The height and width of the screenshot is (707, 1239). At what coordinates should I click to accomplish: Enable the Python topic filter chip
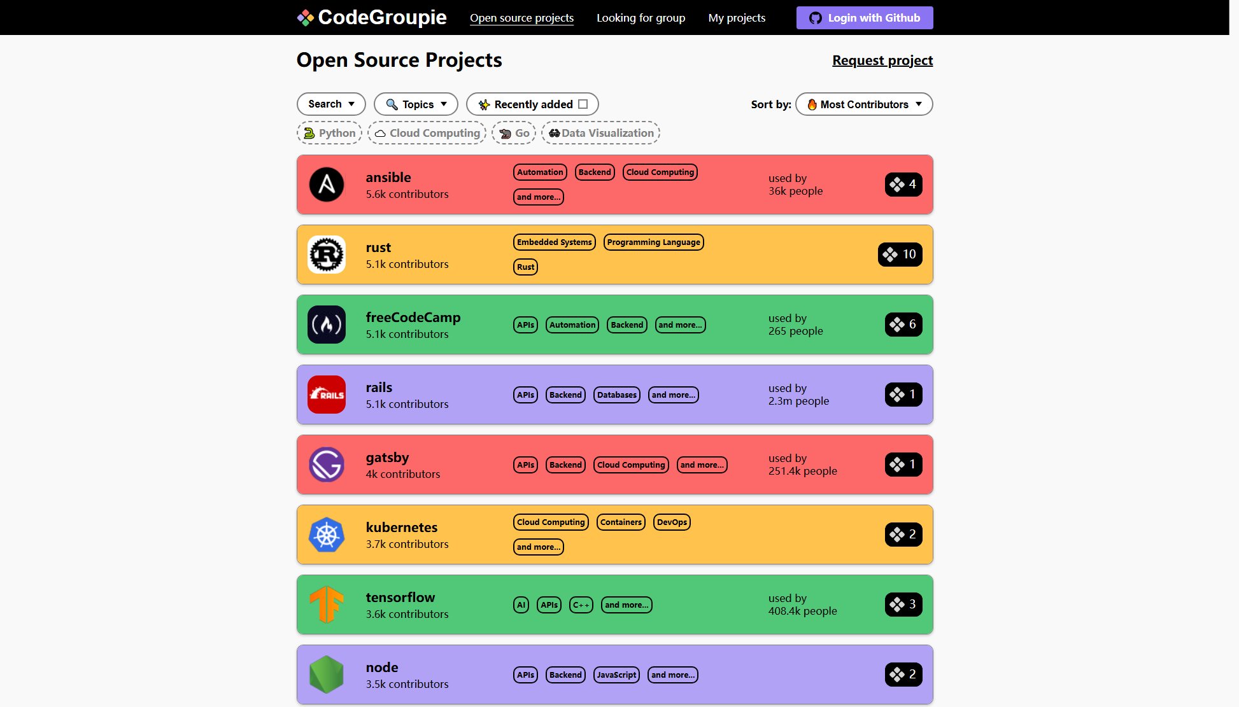329,133
